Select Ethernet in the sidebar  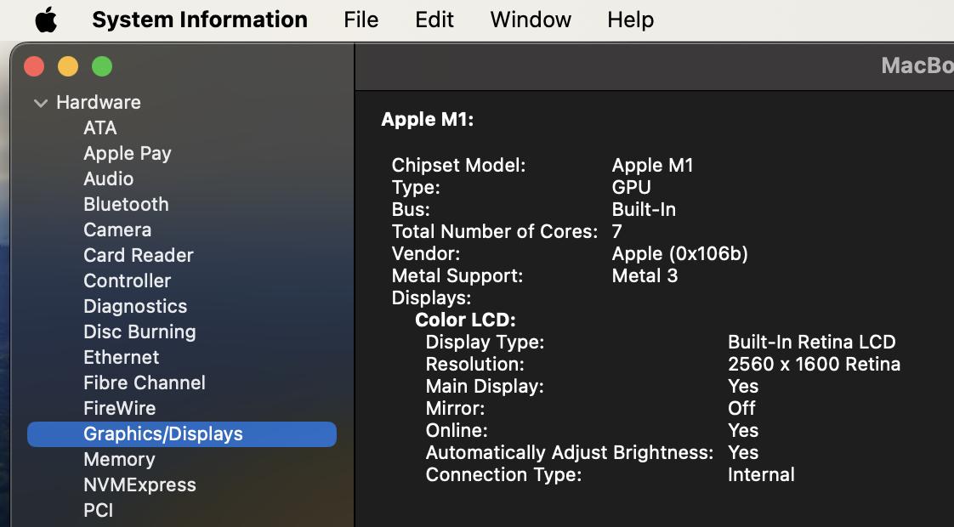pyautogui.click(x=121, y=358)
